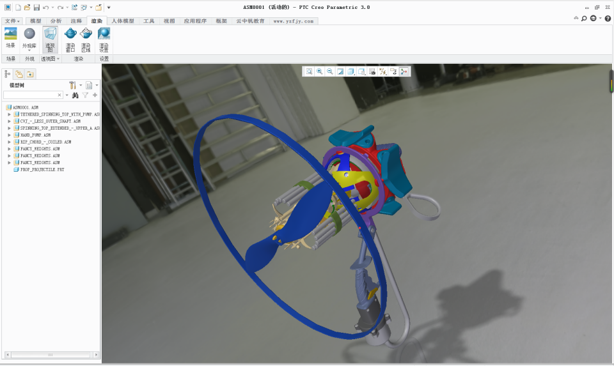Open the tree columns Show dropdown arrow

[x=97, y=85]
